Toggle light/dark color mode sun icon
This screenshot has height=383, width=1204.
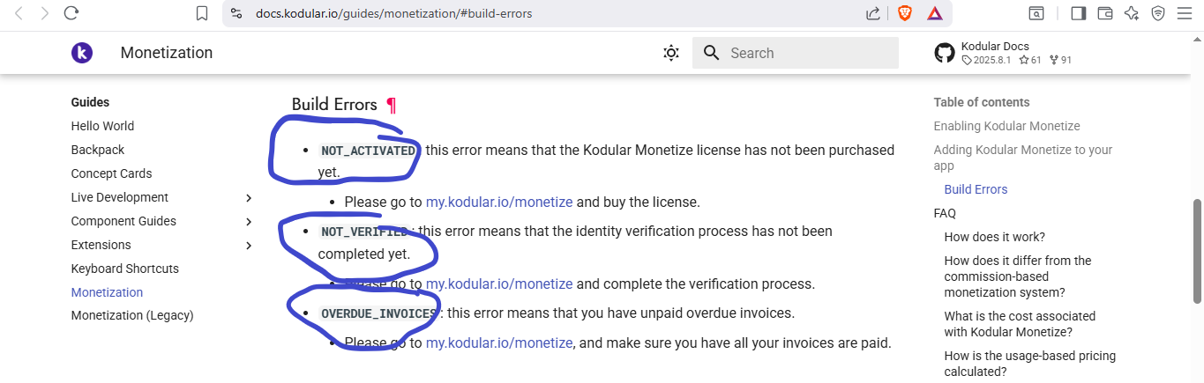click(x=671, y=53)
